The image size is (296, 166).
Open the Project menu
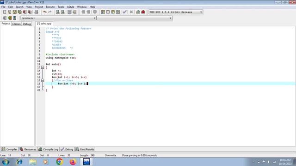39,7
